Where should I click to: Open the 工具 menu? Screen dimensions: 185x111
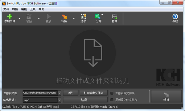tap(33, 9)
